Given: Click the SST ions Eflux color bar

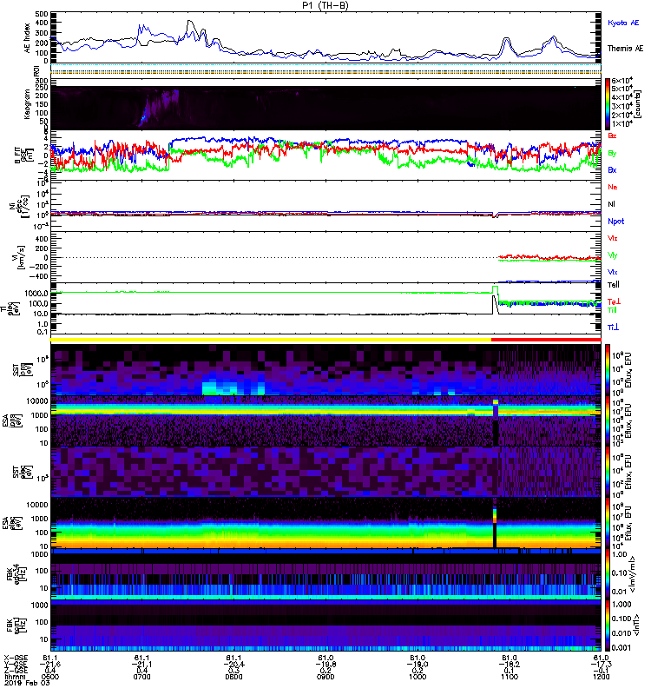Looking at the screenshot, I should 608,370.
